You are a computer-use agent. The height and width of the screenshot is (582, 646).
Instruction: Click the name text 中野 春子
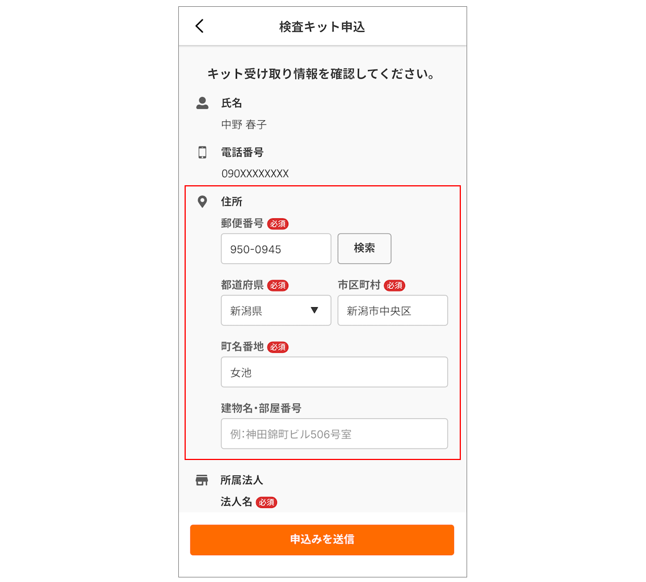coord(244,124)
